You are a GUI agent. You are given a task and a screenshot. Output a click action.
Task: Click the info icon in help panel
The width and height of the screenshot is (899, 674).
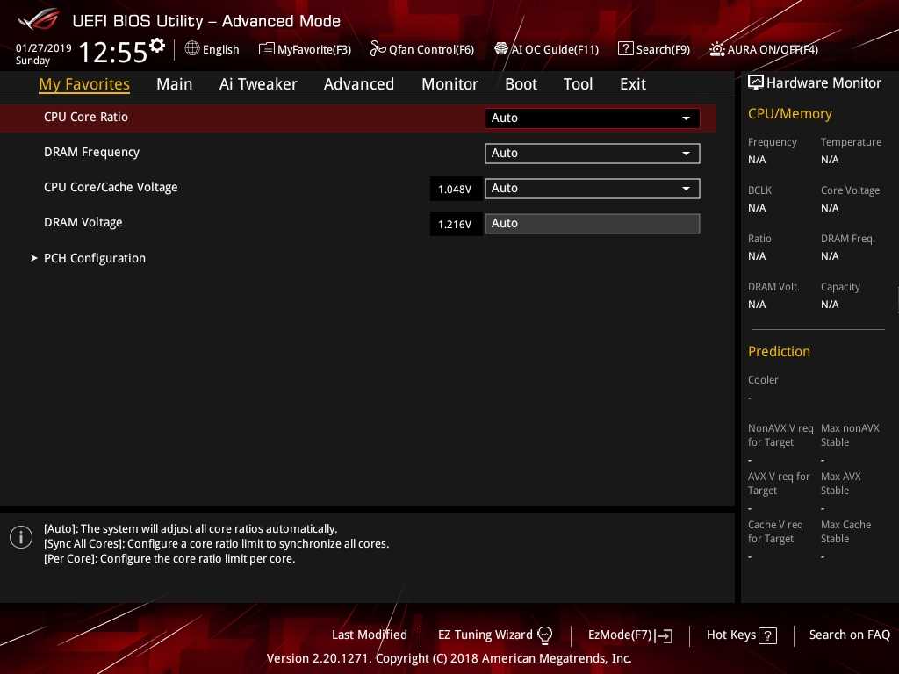[x=21, y=537]
